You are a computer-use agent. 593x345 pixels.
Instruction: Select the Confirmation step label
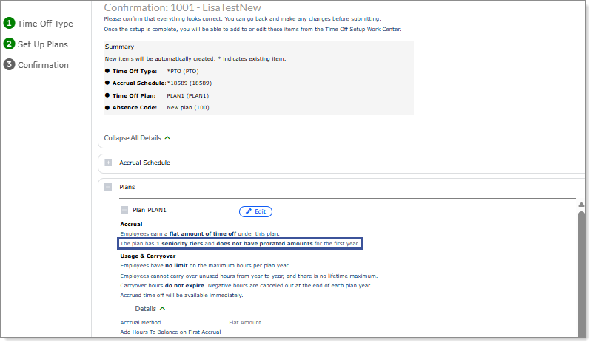click(43, 65)
